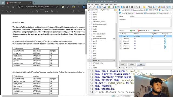The image size is (173, 97).
Task: Toggle Unsigned checkbox for Column 4
Action: (x=165, y=43)
